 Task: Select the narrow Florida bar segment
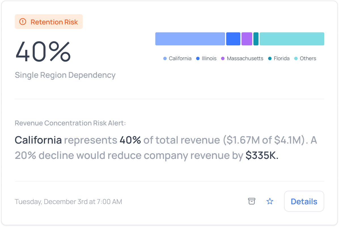point(256,39)
